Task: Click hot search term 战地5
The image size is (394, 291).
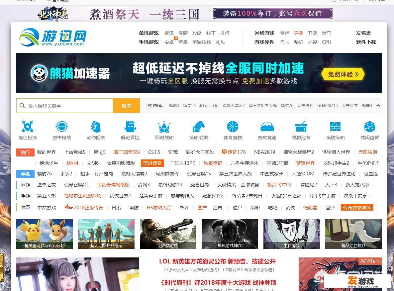Action: tap(174, 106)
